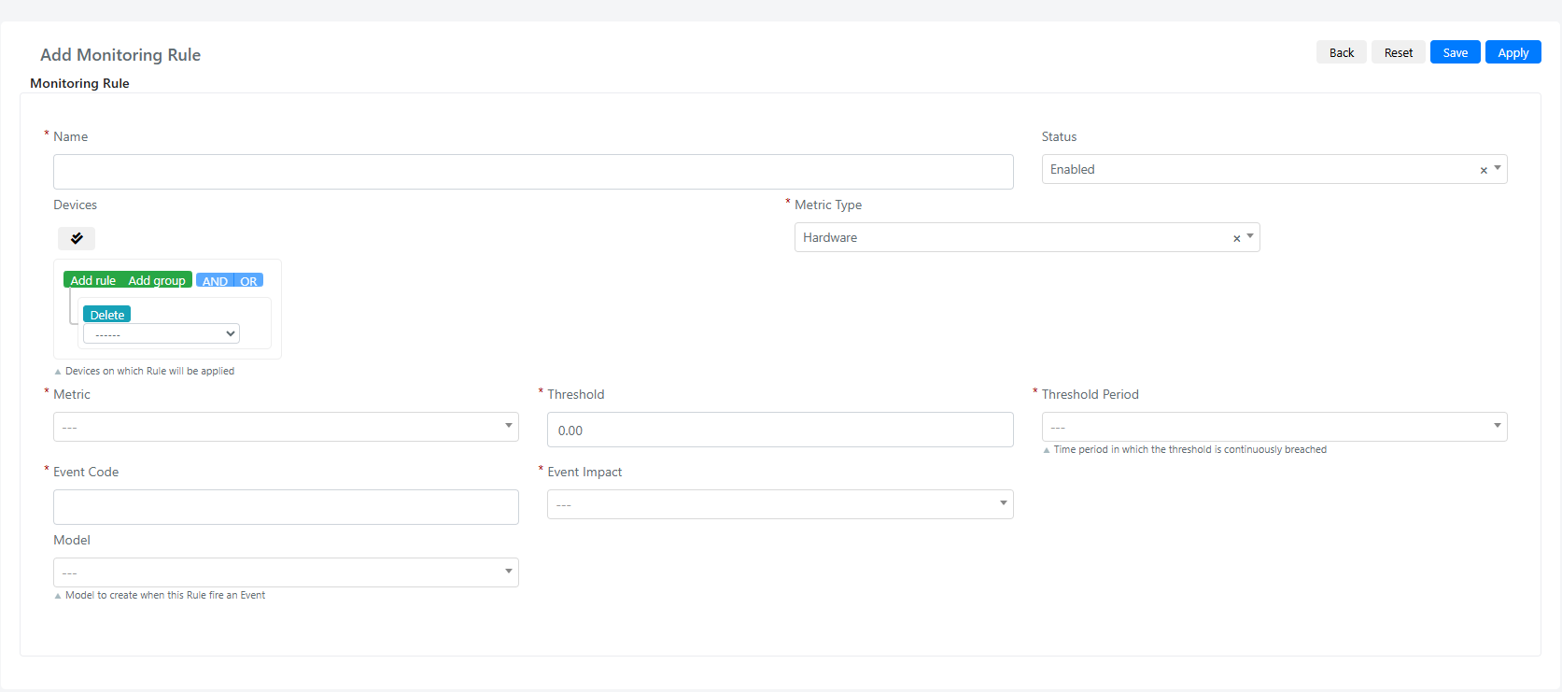The image size is (1562, 692).
Task: Select the AND condition toggle
Action: coord(215,280)
